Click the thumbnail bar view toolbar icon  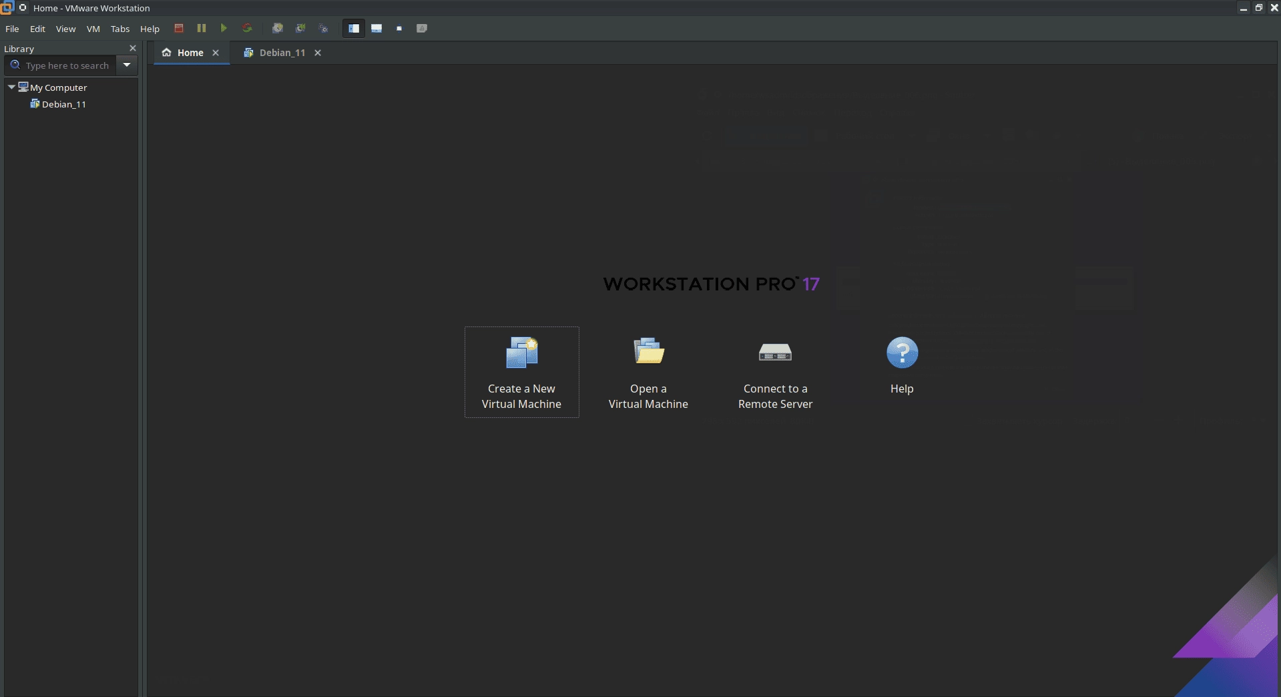(376, 28)
